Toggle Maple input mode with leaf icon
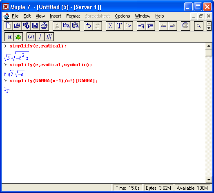This screenshot has width=214, height=193. click(x=18, y=37)
